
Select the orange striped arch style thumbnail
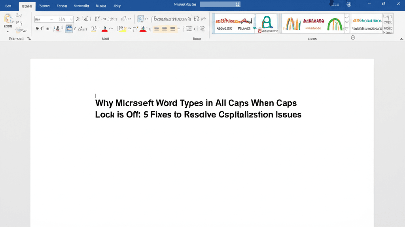pyautogui.click(x=292, y=24)
